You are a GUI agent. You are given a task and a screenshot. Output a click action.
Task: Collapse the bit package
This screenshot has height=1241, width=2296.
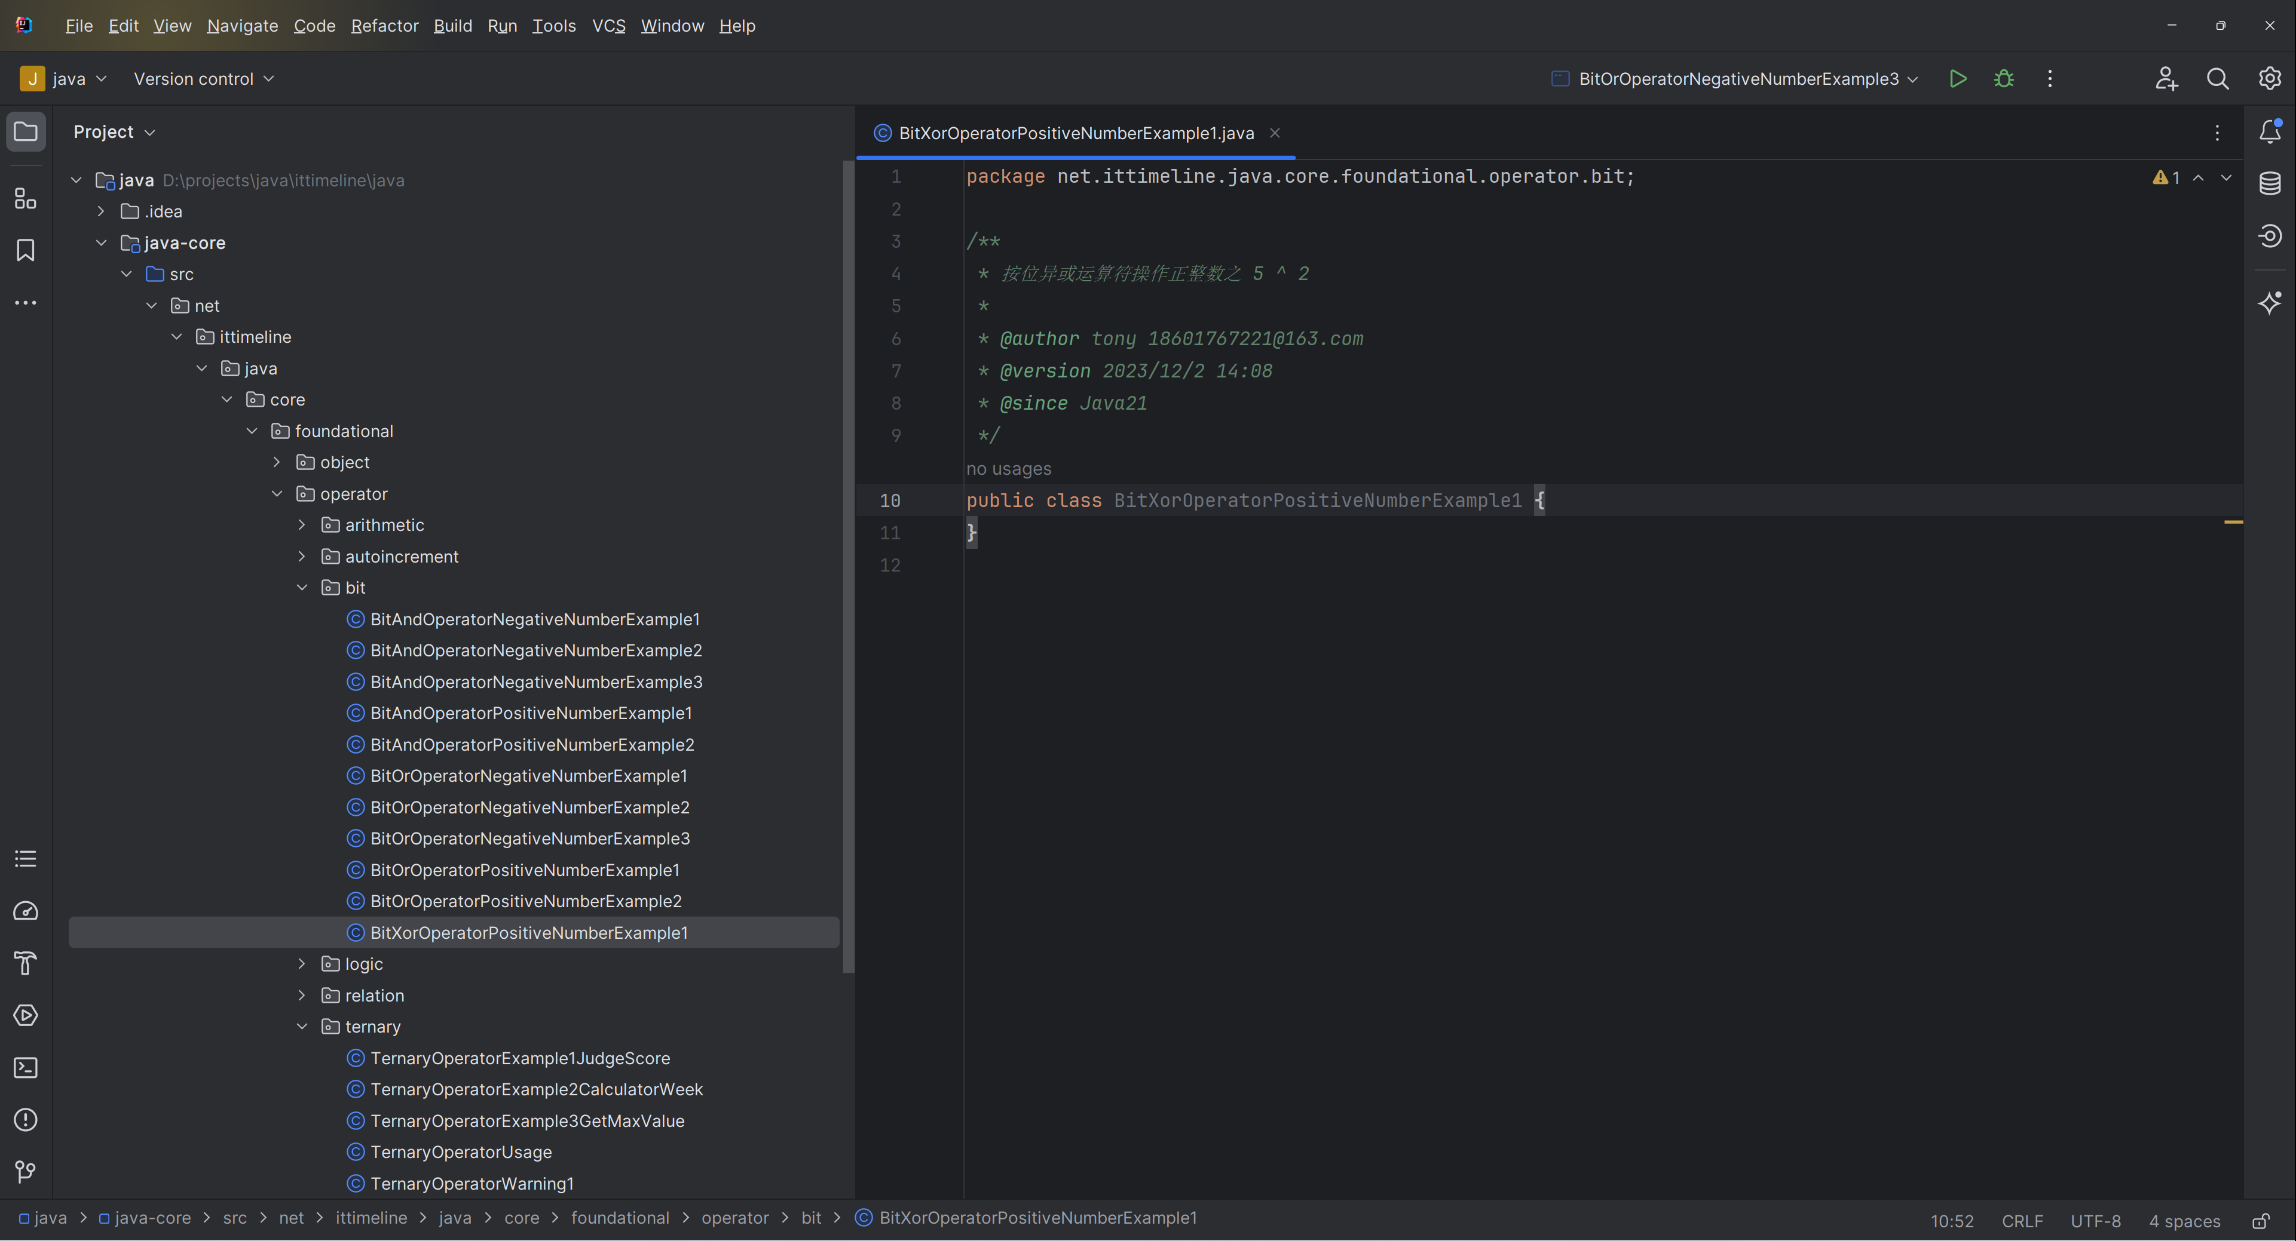(301, 588)
